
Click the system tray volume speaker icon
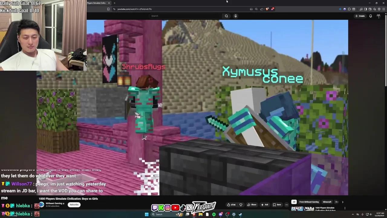click(371, 214)
